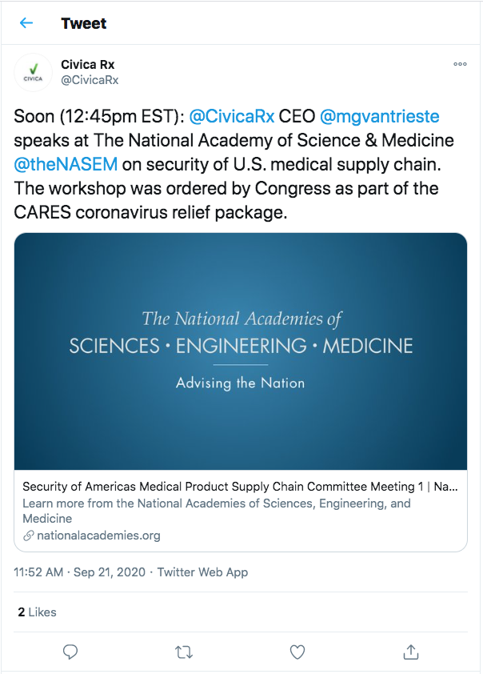Open the National Academies preview image

pyautogui.click(x=241, y=351)
